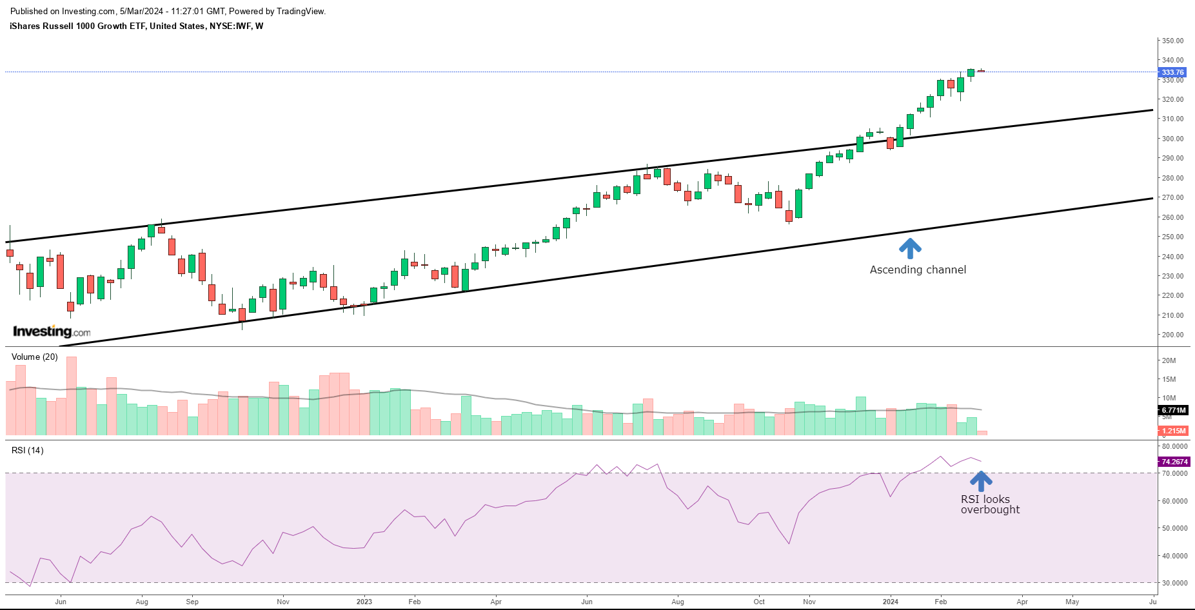Click the blue Ascending channel arrow
Image resolution: width=1195 pixels, height=610 pixels.
point(911,248)
